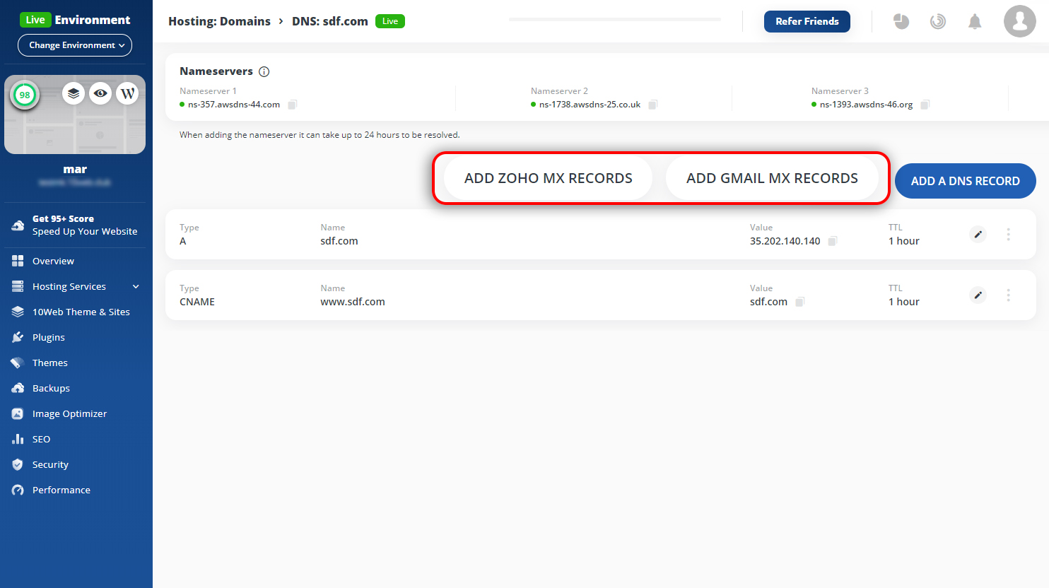Viewport: 1049px width, 588px height.
Task: Open more options for the A record
Action: (x=1009, y=235)
